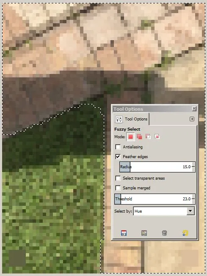Restore tool options preset icon
Viewport: 207px width, 276px height.
point(144,233)
